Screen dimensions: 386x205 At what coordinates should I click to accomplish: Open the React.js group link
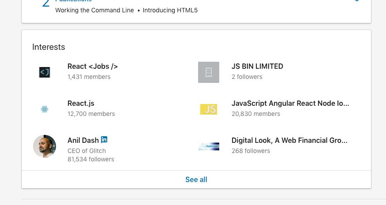tap(81, 103)
